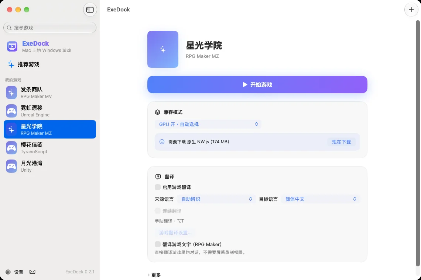Toggle the sidebar visibility button

coord(90,10)
